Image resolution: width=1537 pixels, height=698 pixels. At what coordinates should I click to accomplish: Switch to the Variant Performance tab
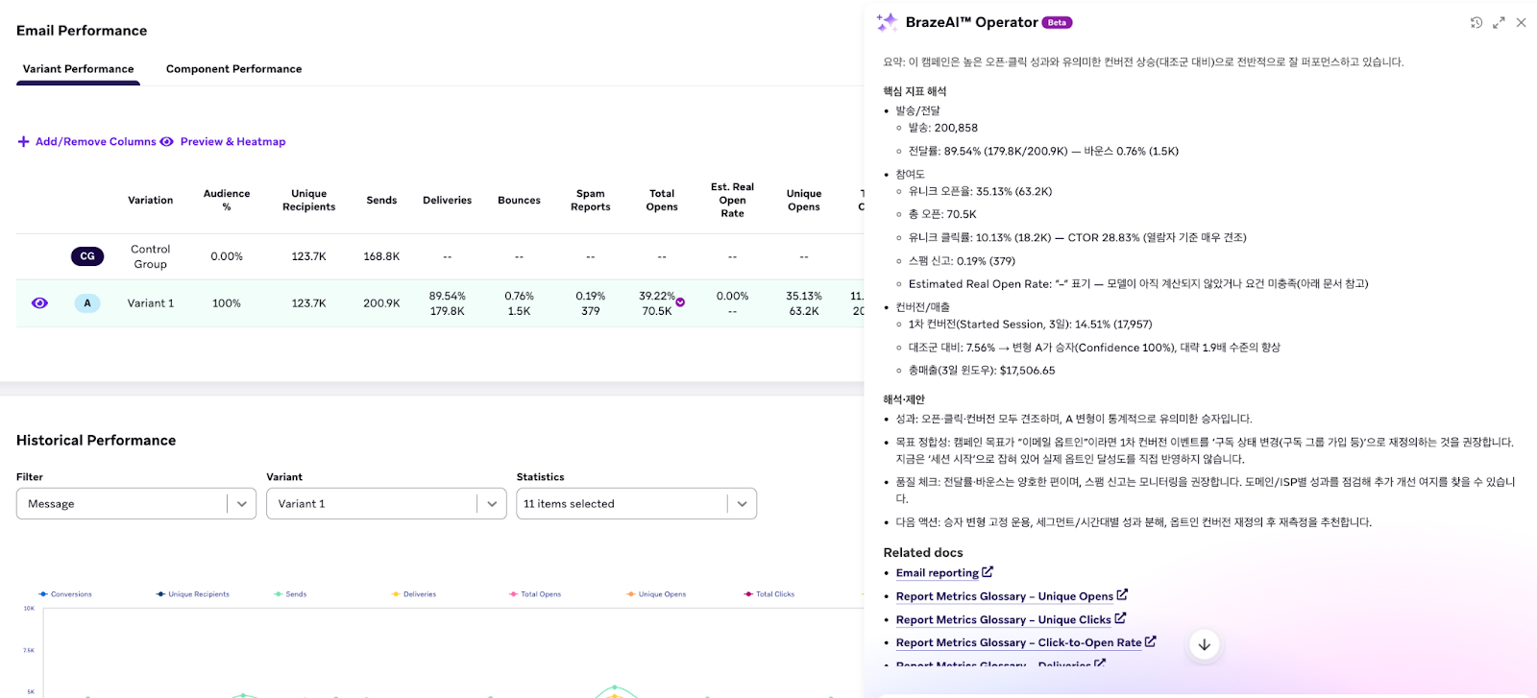[x=78, y=69]
